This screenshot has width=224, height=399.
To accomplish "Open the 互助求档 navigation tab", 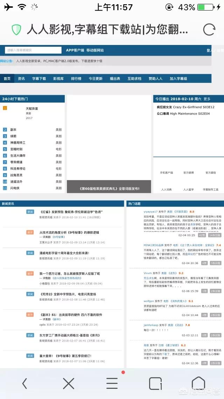I will coord(134,79).
